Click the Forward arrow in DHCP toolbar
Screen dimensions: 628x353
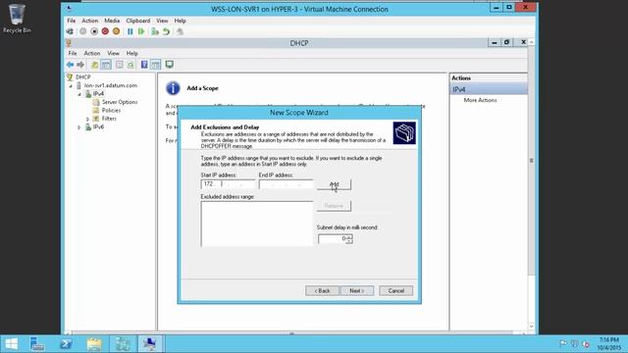80,65
